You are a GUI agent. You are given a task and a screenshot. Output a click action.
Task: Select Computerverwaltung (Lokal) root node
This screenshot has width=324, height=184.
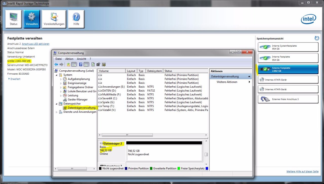point(76,71)
